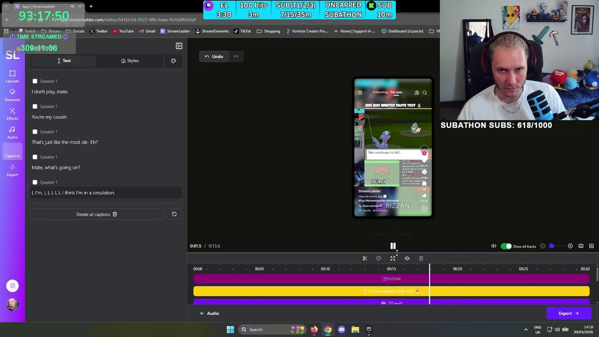This screenshot has height=337, width=599.
Task: Open the TikTok bookmark
Action: [x=242, y=31]
